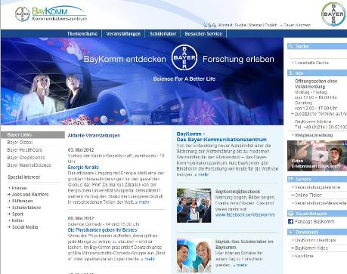Click the Facebook icon next to Fanpage BayKomm
This screenshot has height=274, width=347.
[290, 221]
